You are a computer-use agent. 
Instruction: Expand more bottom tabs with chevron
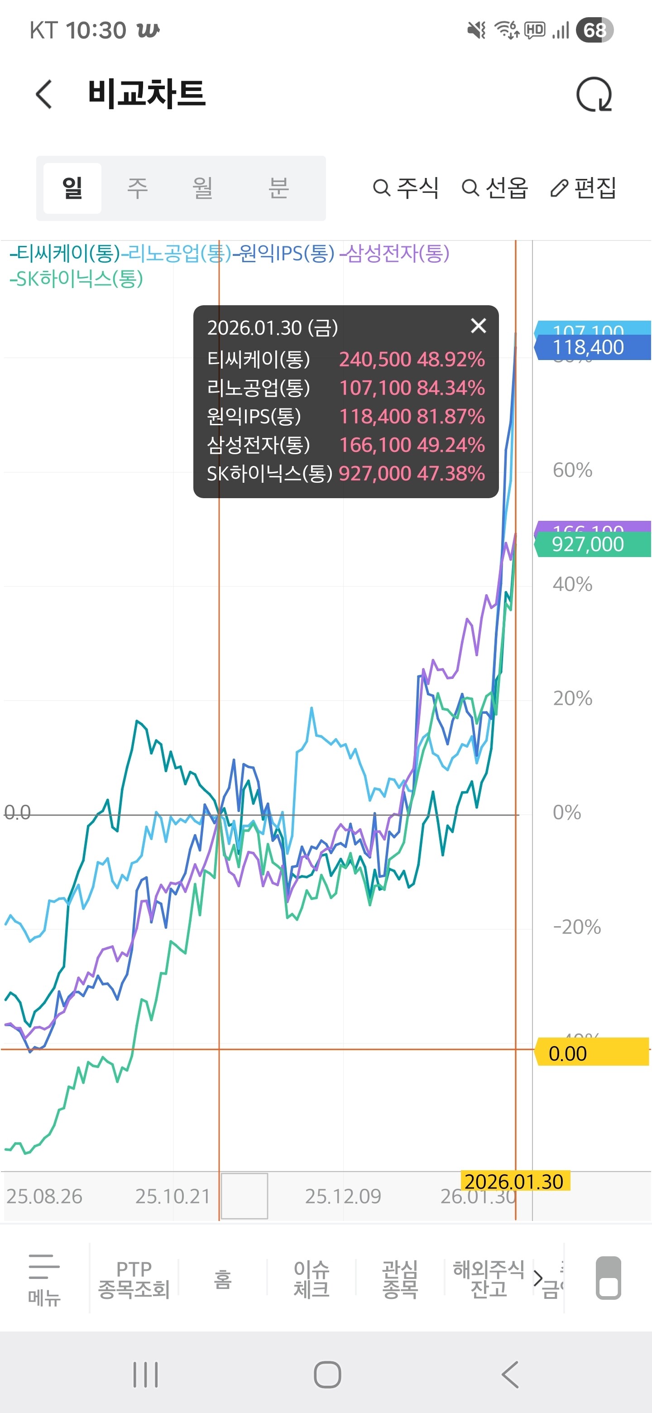538,1278
